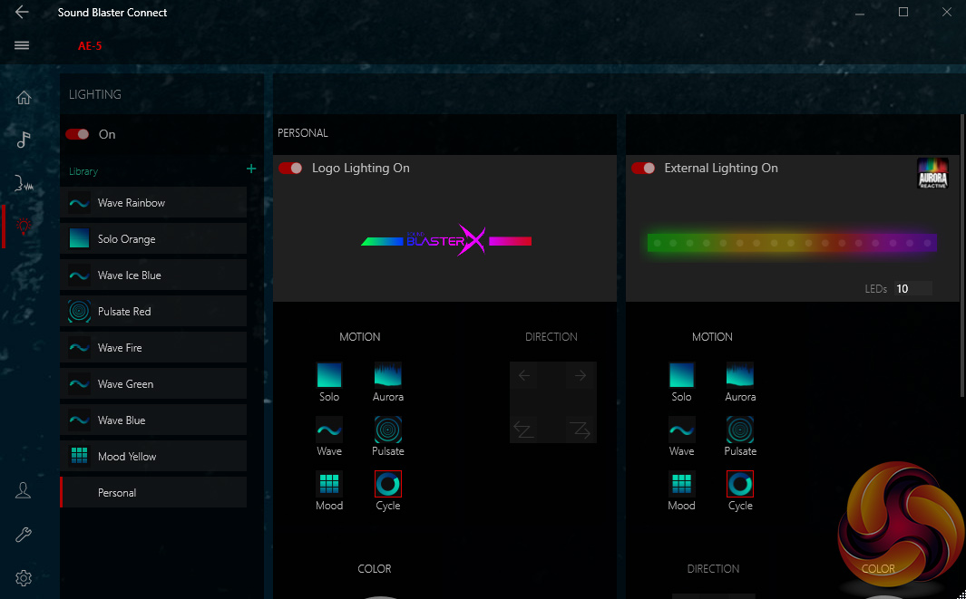Select the left zigzag direction arrow

[x=524, y=430]
